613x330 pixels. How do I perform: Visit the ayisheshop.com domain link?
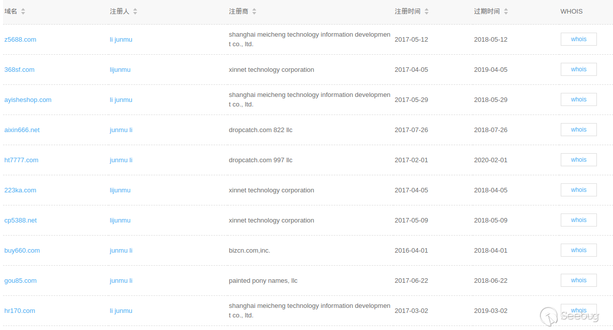(x=28, y=100)
